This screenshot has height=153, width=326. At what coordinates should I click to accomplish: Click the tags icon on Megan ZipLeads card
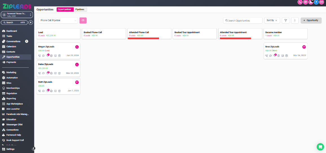[47, 56]
